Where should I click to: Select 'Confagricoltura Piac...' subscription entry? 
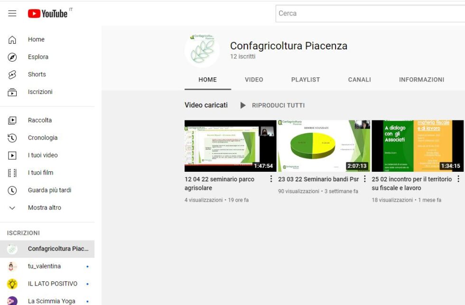(x=47, y=249)
